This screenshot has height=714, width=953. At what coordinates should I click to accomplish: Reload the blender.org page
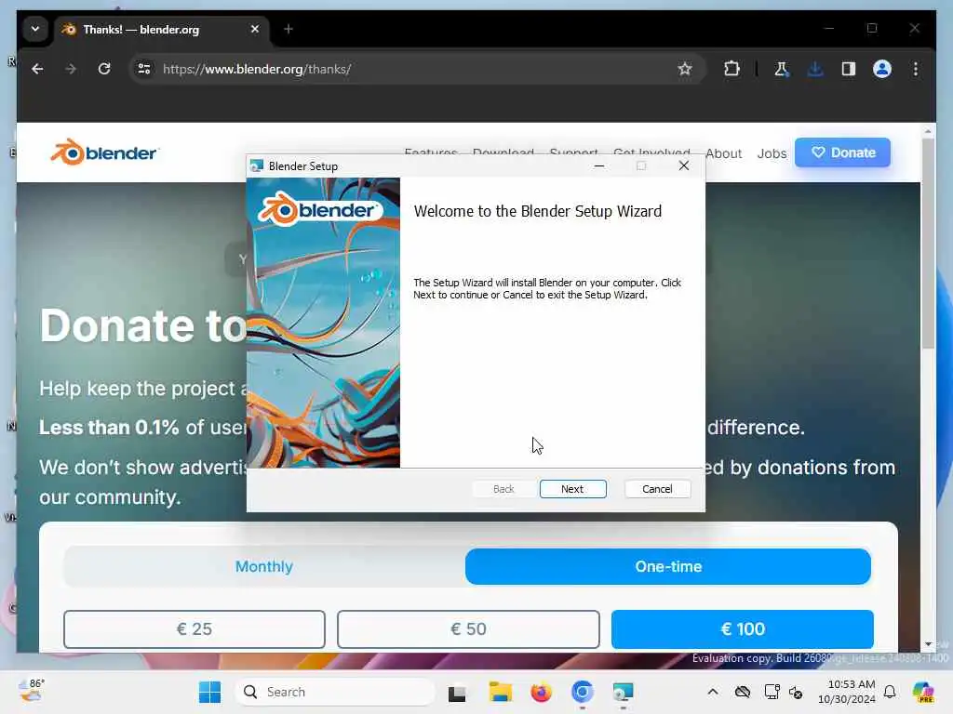click(104, 69)
